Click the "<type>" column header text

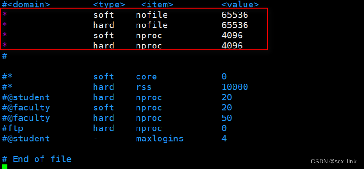pyautogui.click(x=109, y=4)
